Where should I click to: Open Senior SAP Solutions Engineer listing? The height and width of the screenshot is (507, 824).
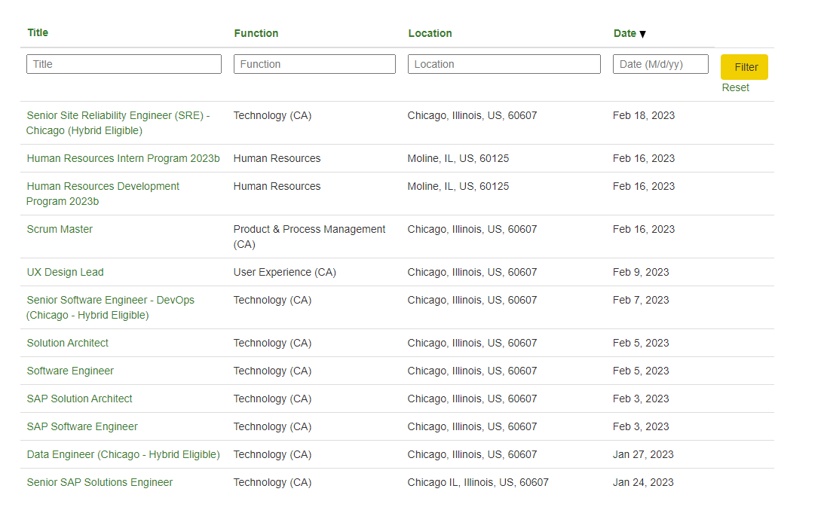[100, 482]
